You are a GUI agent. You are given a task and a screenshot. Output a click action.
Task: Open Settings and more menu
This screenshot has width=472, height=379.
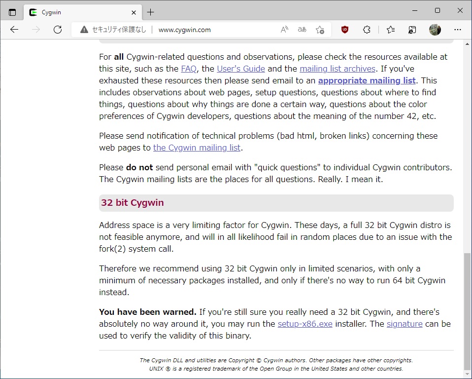coord(458,30)
